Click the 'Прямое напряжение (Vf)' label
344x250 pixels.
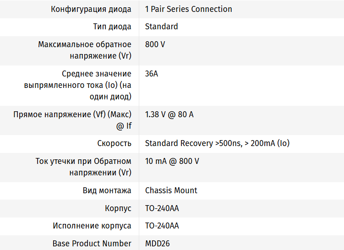click(72, 120)
